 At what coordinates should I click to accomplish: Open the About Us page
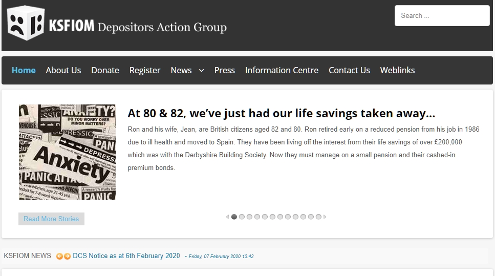63,70
